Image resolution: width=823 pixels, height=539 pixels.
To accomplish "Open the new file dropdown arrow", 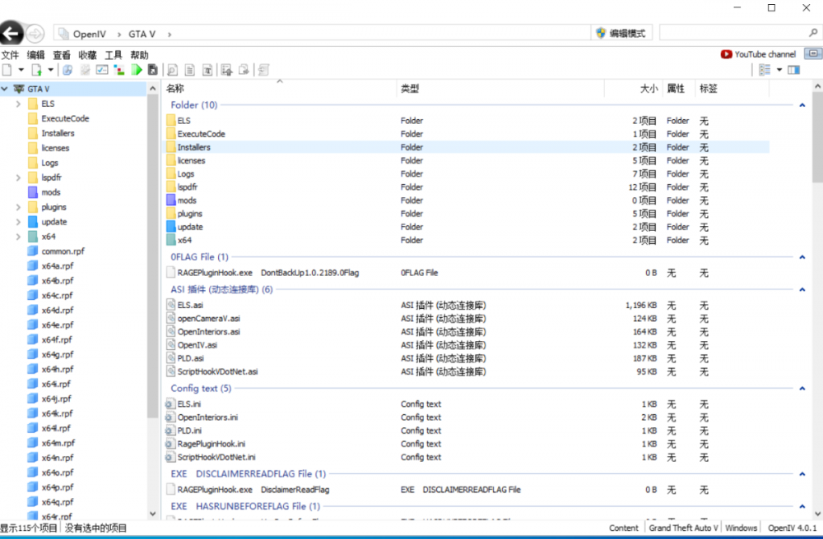I will pyautogui.click(x=20, y=69).
